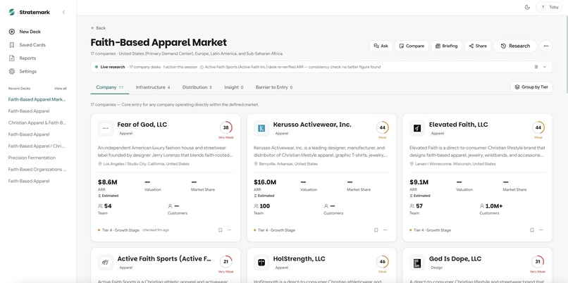The image size is (568, 283).
Task: Click the Elevated Faith logo thumbnail
Action: tap(417, 128)
